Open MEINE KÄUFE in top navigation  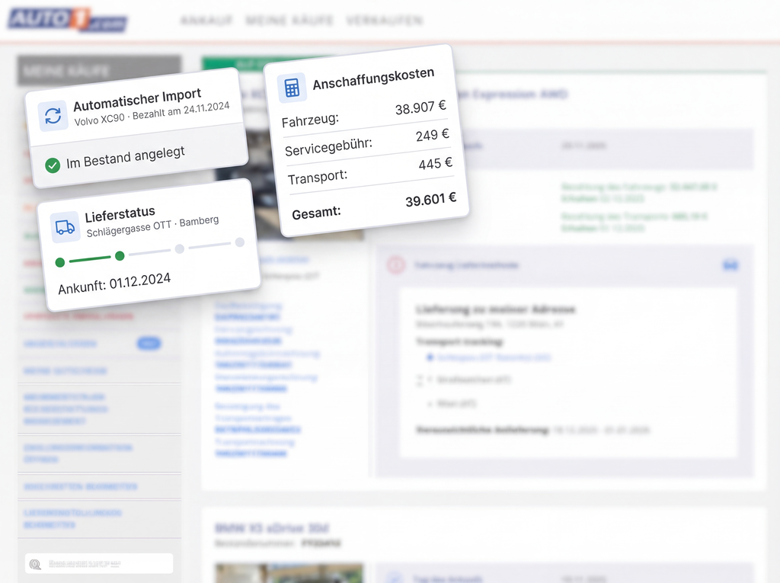[289, 21]
